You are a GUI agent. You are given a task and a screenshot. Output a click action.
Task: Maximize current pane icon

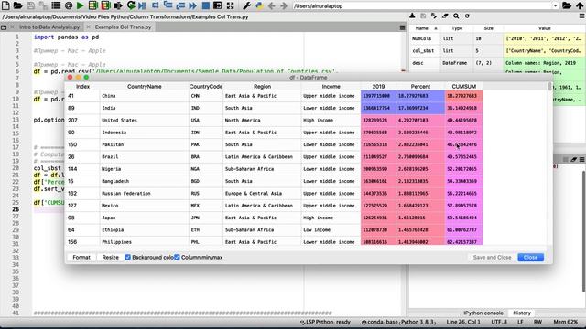coord(218,5)
